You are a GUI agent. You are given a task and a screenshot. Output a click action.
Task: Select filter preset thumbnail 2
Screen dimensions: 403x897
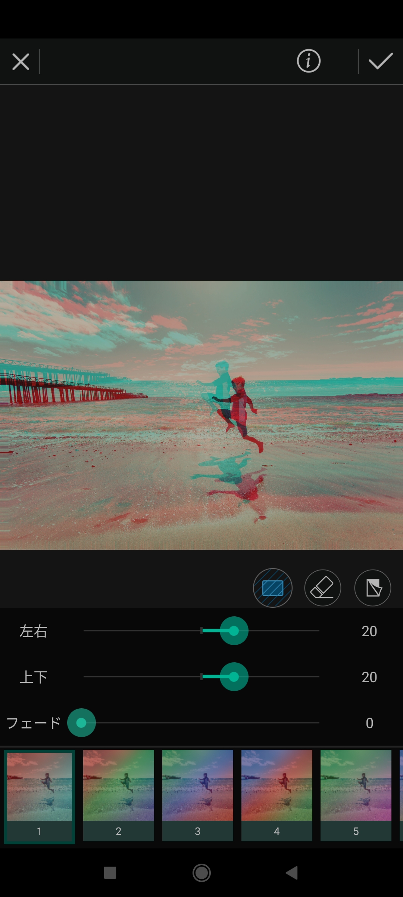click(119, 795)
